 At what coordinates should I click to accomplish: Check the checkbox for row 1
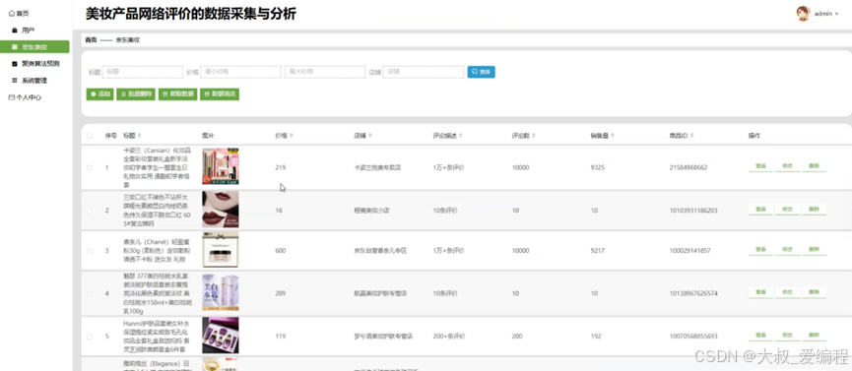point(90,168)
